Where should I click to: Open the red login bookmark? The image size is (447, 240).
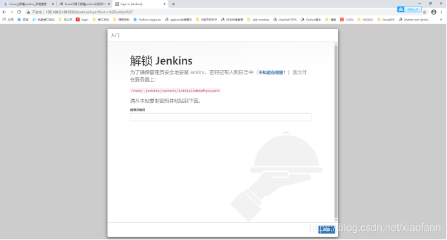82,19
